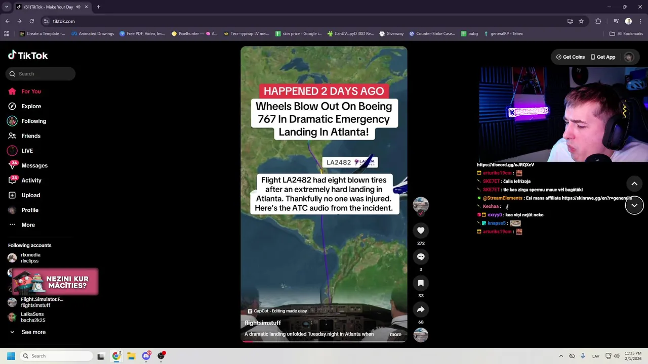Go to previous video with up arrow
Screen dimensions: 648x364
634,184
